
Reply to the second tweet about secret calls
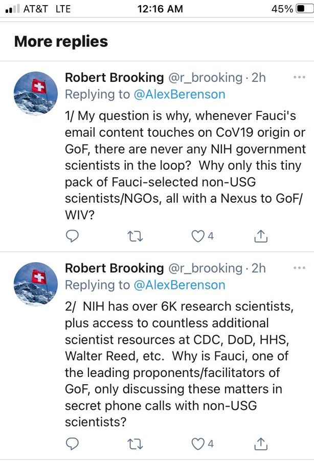pyautogui.click(x=73, y=443)
